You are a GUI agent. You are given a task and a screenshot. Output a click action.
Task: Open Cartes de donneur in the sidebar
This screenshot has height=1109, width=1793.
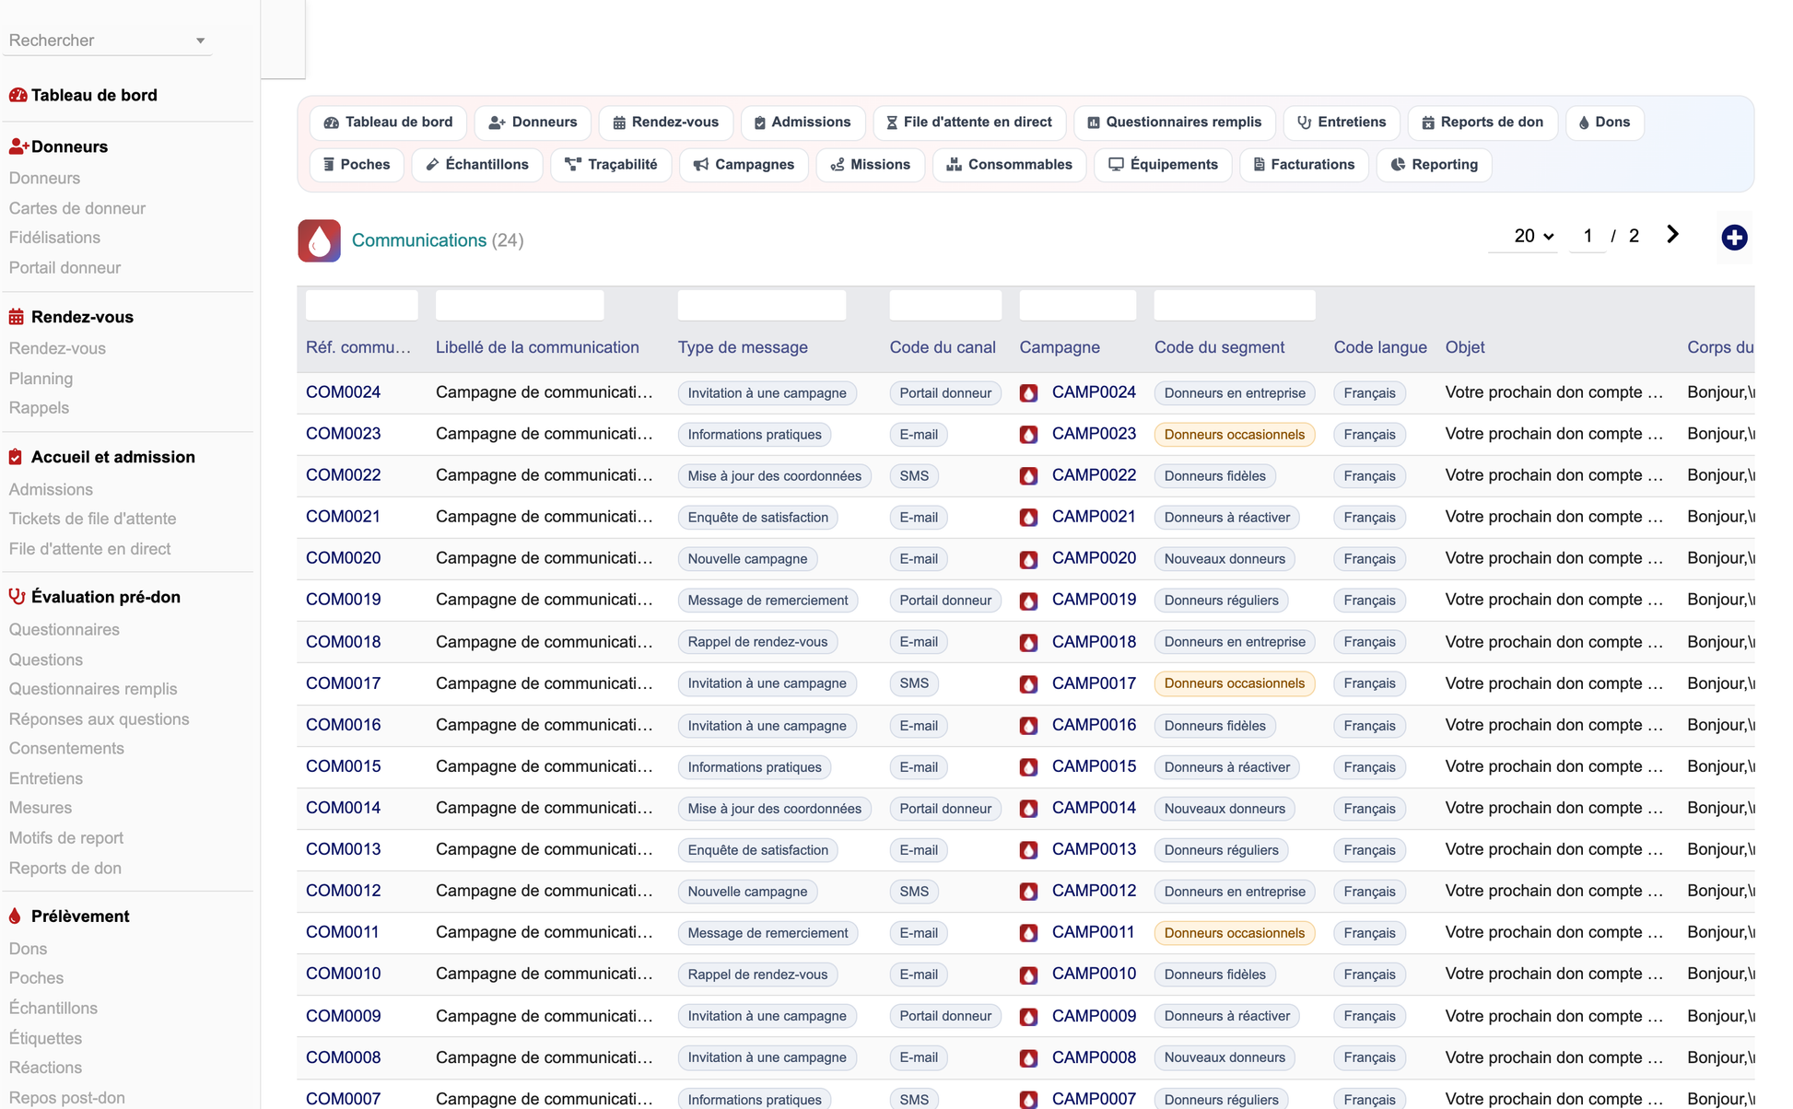[x=77, y=208]
